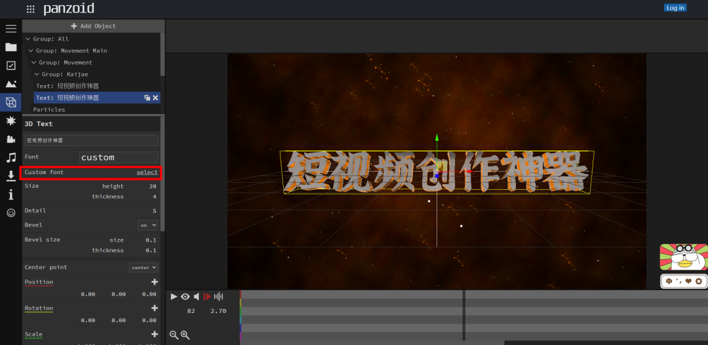Zoom in on the timeline
Viewport: 708px width, 345px height.
(x=185, y=335)
